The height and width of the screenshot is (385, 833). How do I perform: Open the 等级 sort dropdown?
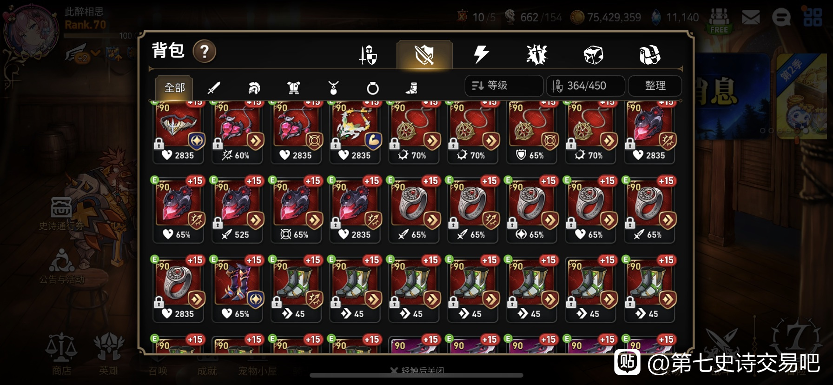[504, 86]
